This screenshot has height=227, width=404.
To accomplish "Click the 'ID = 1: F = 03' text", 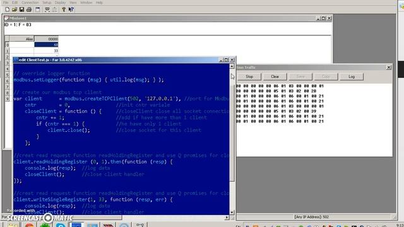I will (x=18, y=25).
